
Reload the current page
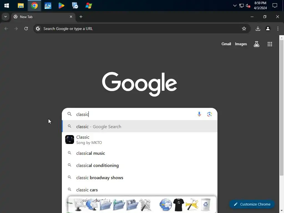(x=26, y=29)
